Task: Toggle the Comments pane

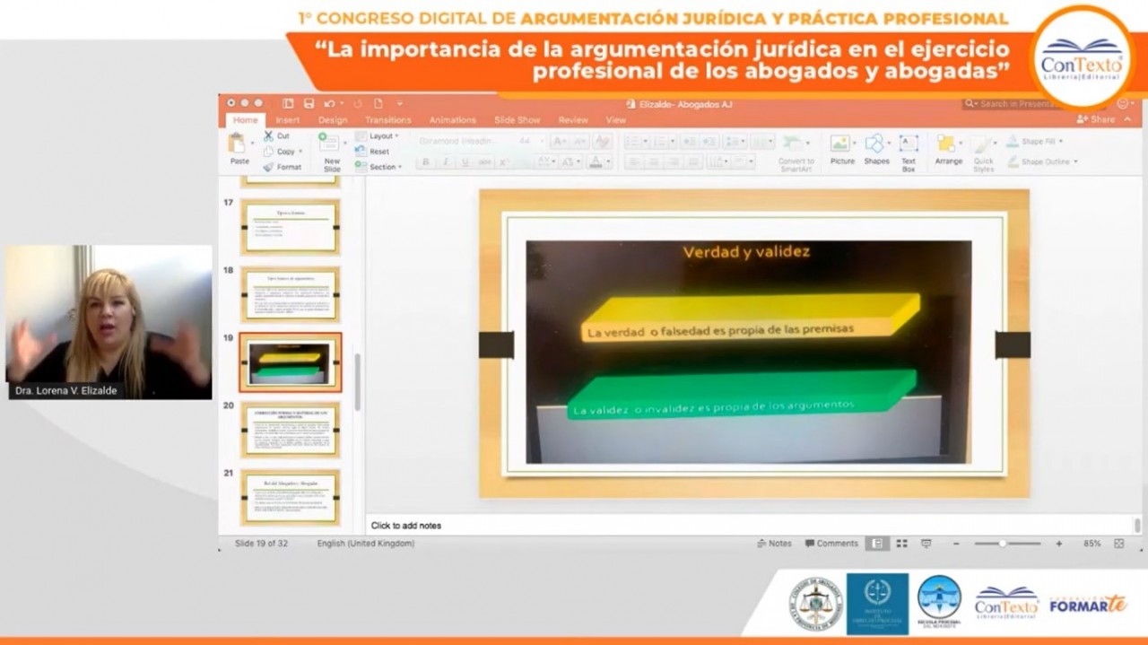Action: pos(831,544)
